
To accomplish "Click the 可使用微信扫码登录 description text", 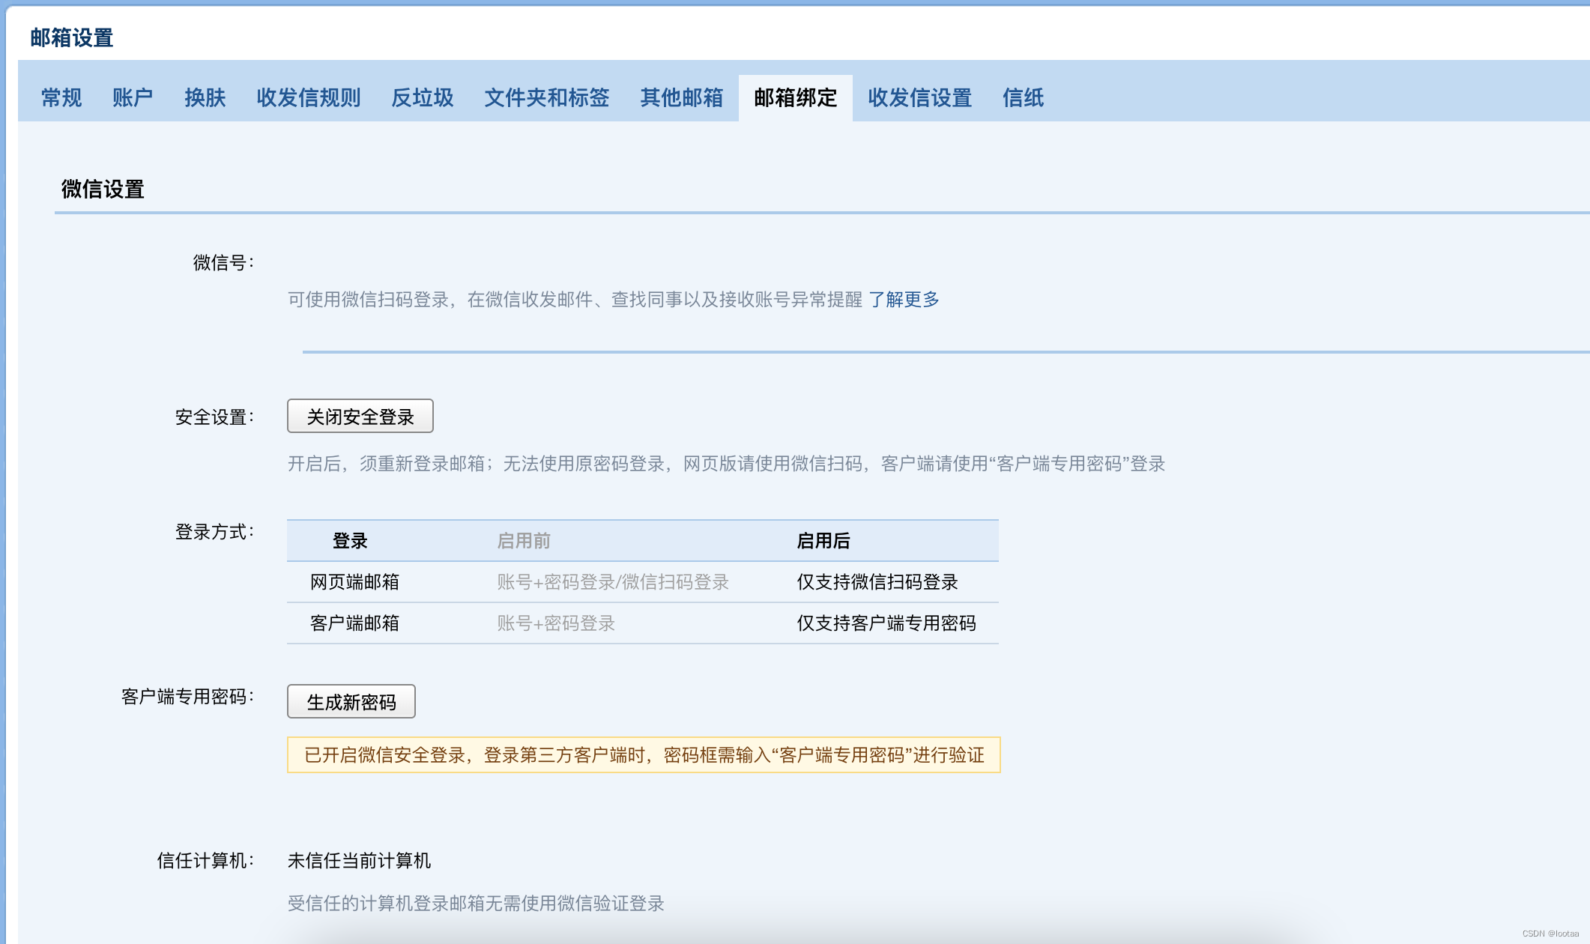I will (x=575, y=300).
